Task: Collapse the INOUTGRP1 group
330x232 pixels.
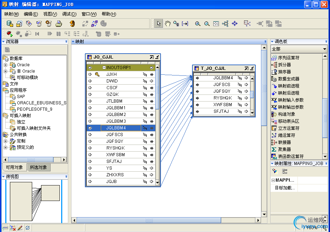Action: coord(104,68)
